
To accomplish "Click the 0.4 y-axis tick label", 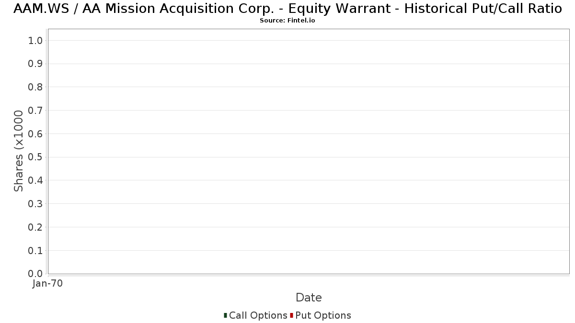I will [36, 180].
